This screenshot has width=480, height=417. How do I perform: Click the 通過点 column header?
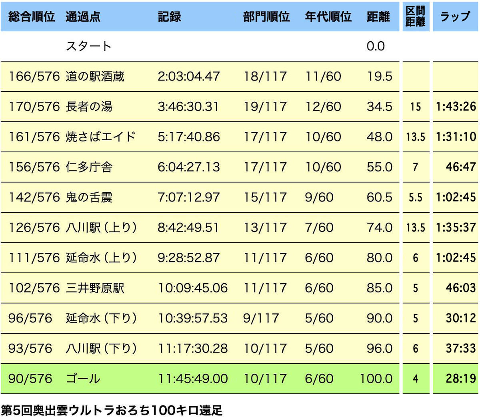[83, 17]
